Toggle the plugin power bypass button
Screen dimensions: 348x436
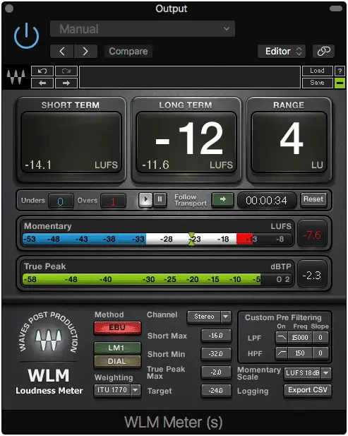pos(26,36)
